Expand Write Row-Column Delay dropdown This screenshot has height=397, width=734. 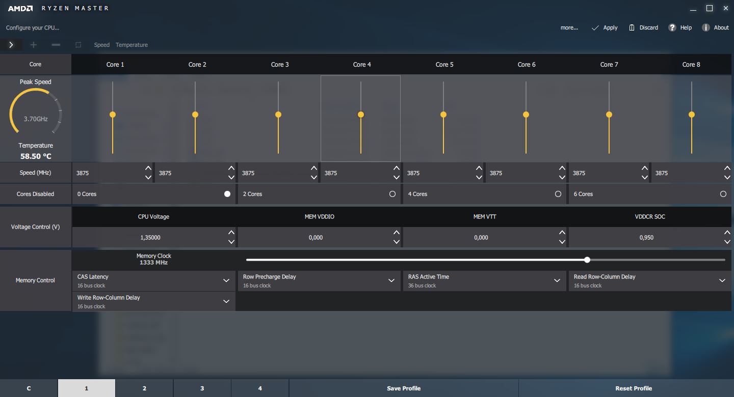point(226,301)
